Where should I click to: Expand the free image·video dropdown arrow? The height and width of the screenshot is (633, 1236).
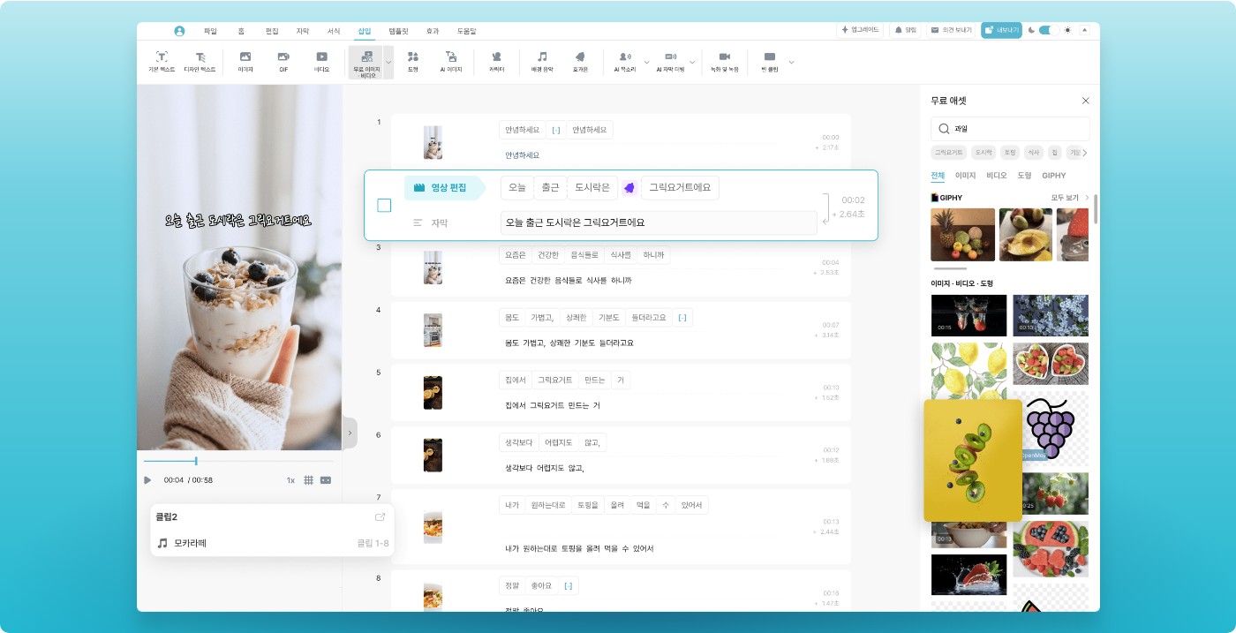pos(388,63)
